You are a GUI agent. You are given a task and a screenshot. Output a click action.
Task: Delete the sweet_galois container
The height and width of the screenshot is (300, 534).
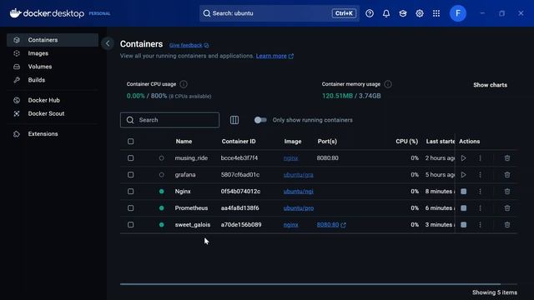pos(507,225)
